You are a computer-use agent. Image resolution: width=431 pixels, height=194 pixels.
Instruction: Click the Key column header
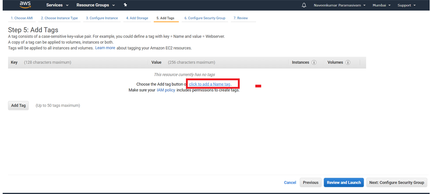click(14, 62)
